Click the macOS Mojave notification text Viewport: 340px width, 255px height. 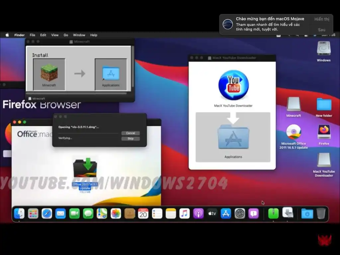(270, 24)
